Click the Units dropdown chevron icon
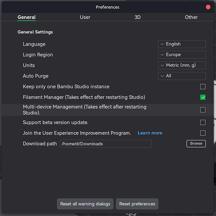This screenshot has height=216, width=216. tap(162, 66)
